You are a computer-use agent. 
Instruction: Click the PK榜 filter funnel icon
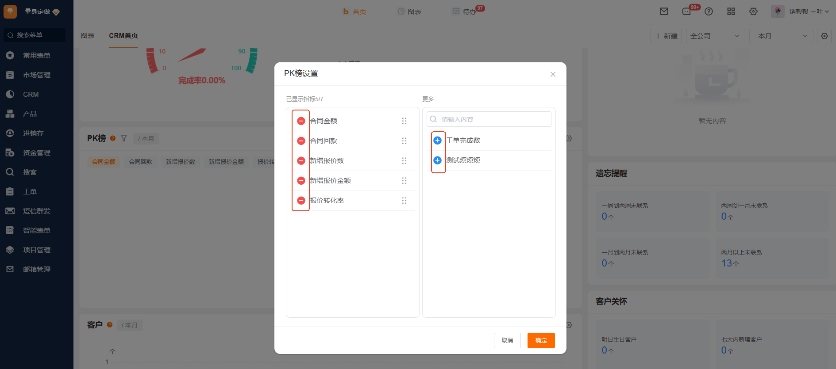pos(124,139)
